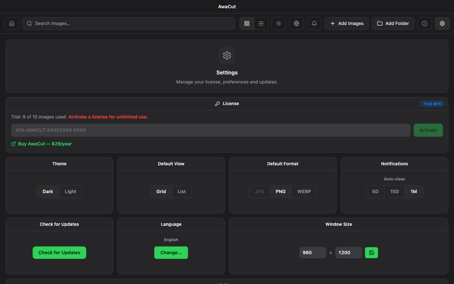The width and height of the screenshot is (454, 284).
Task: Click the large Settings gear icon
Action: point(227,55)
